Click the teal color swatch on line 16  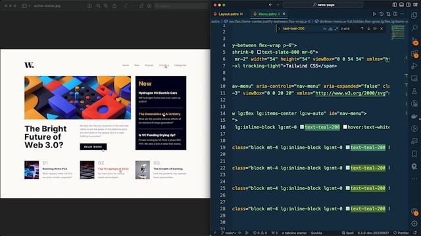tap(302, 127)
